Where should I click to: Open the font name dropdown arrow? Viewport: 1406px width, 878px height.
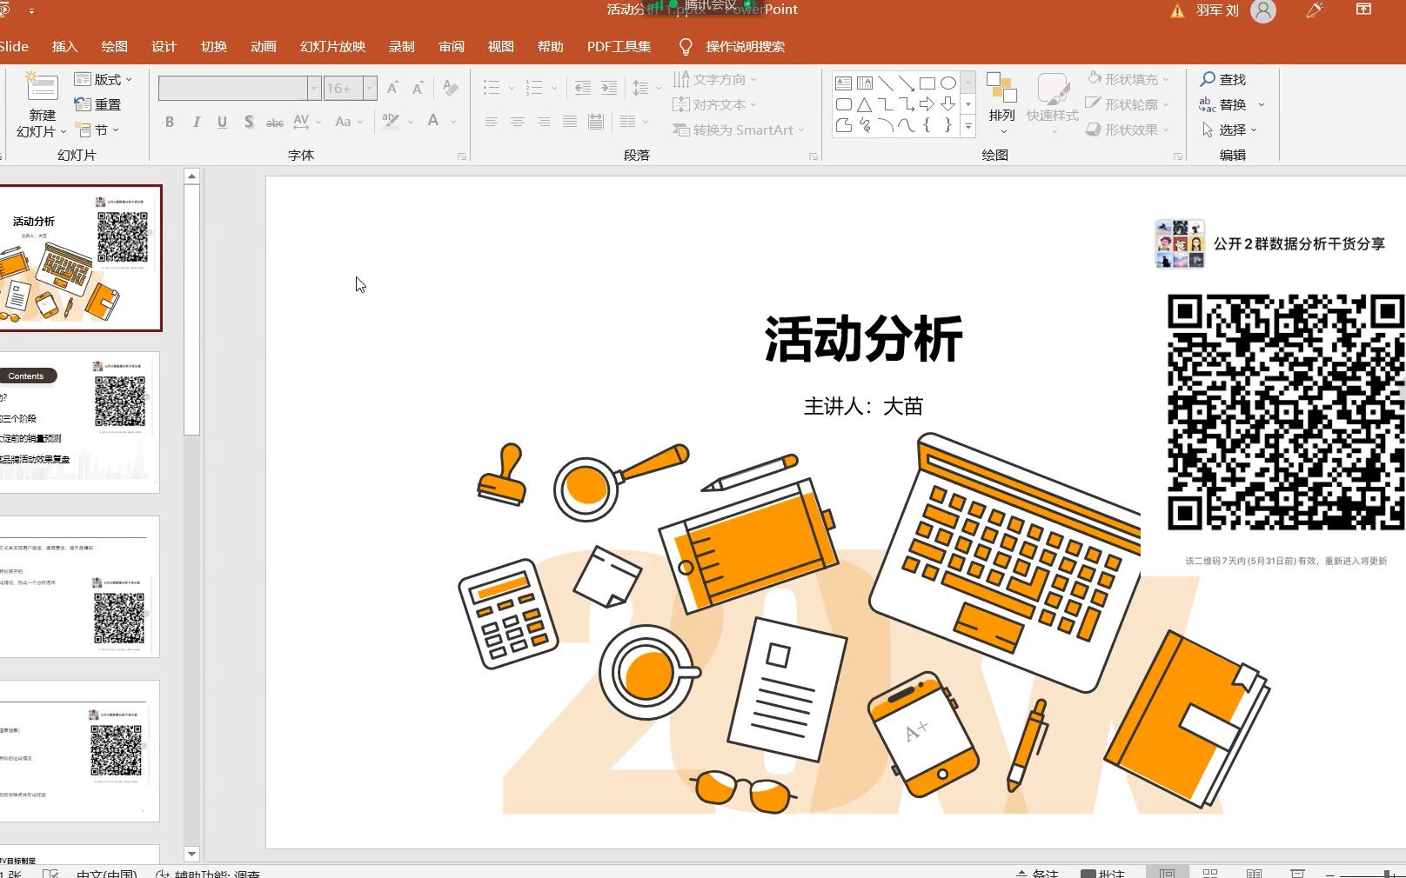314,88
